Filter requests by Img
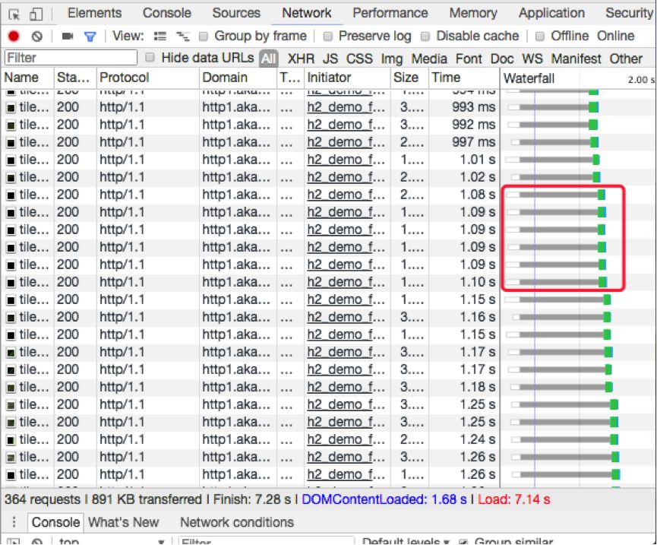 pos(392,59)
